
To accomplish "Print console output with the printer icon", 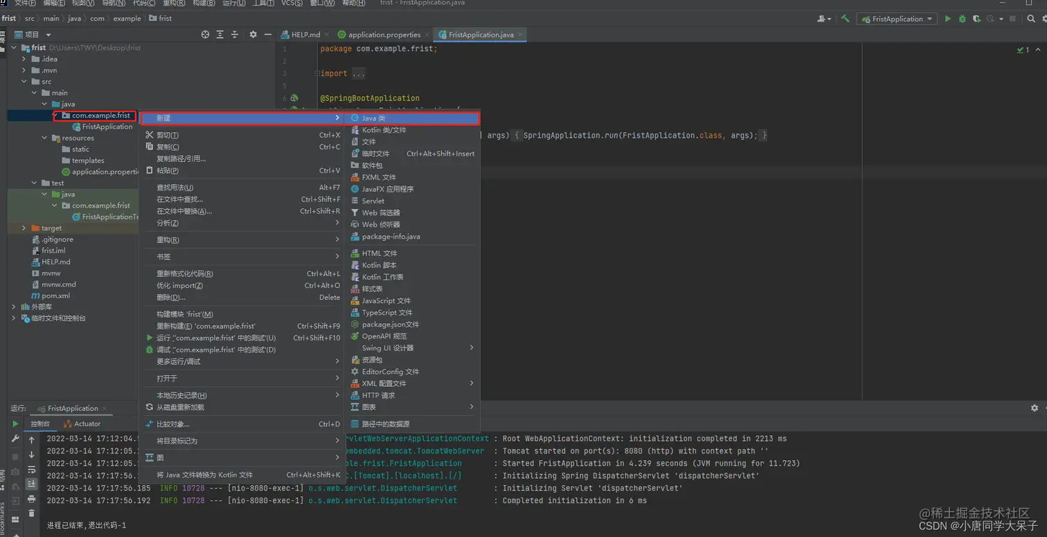I will click(31, 499).
